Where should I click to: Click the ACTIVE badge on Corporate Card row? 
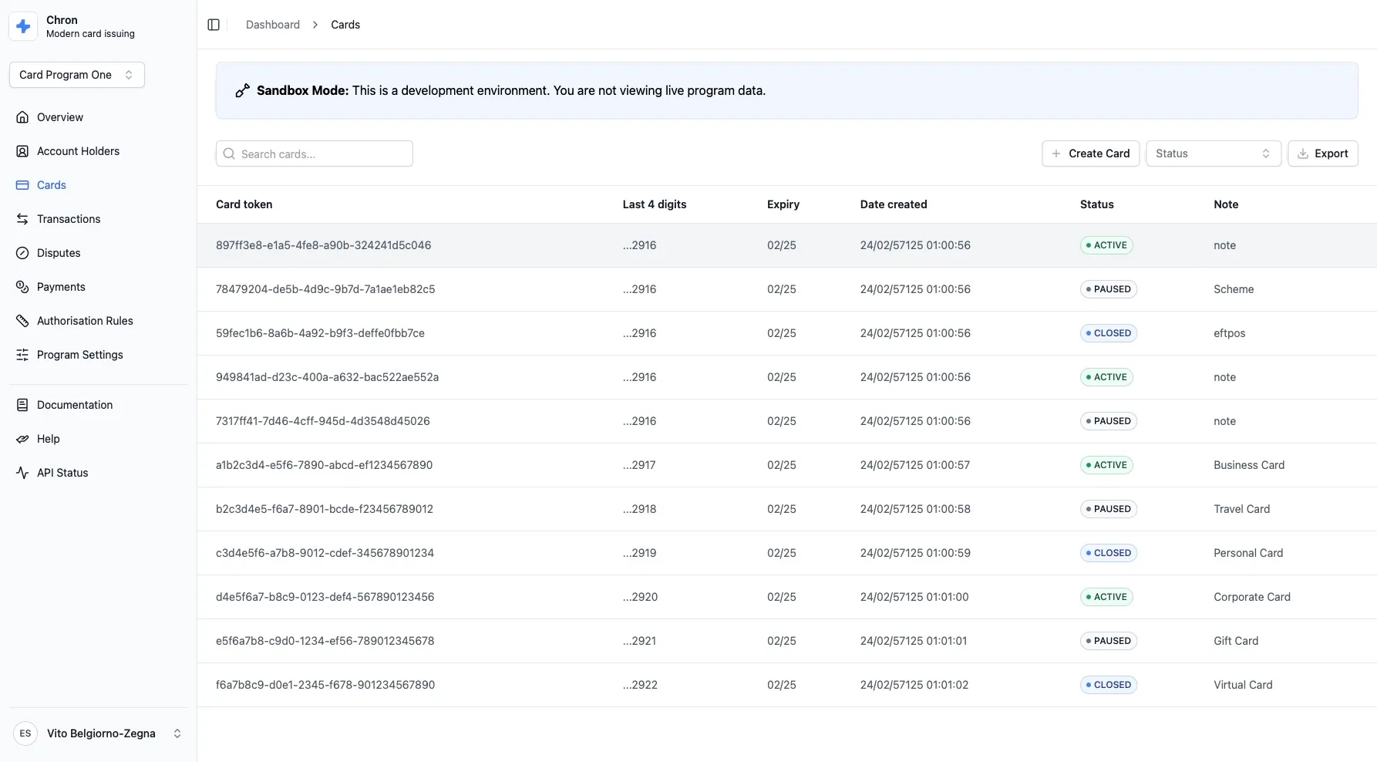[1106, 597]
